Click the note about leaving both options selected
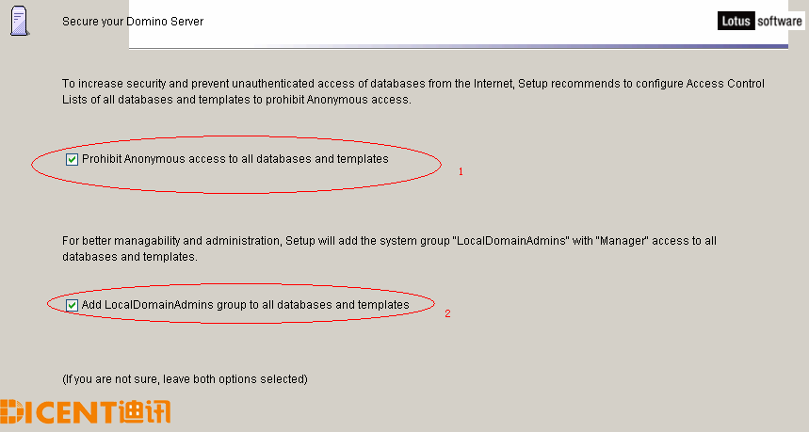The height and width of the screenshot is (432, 809). 185,379
